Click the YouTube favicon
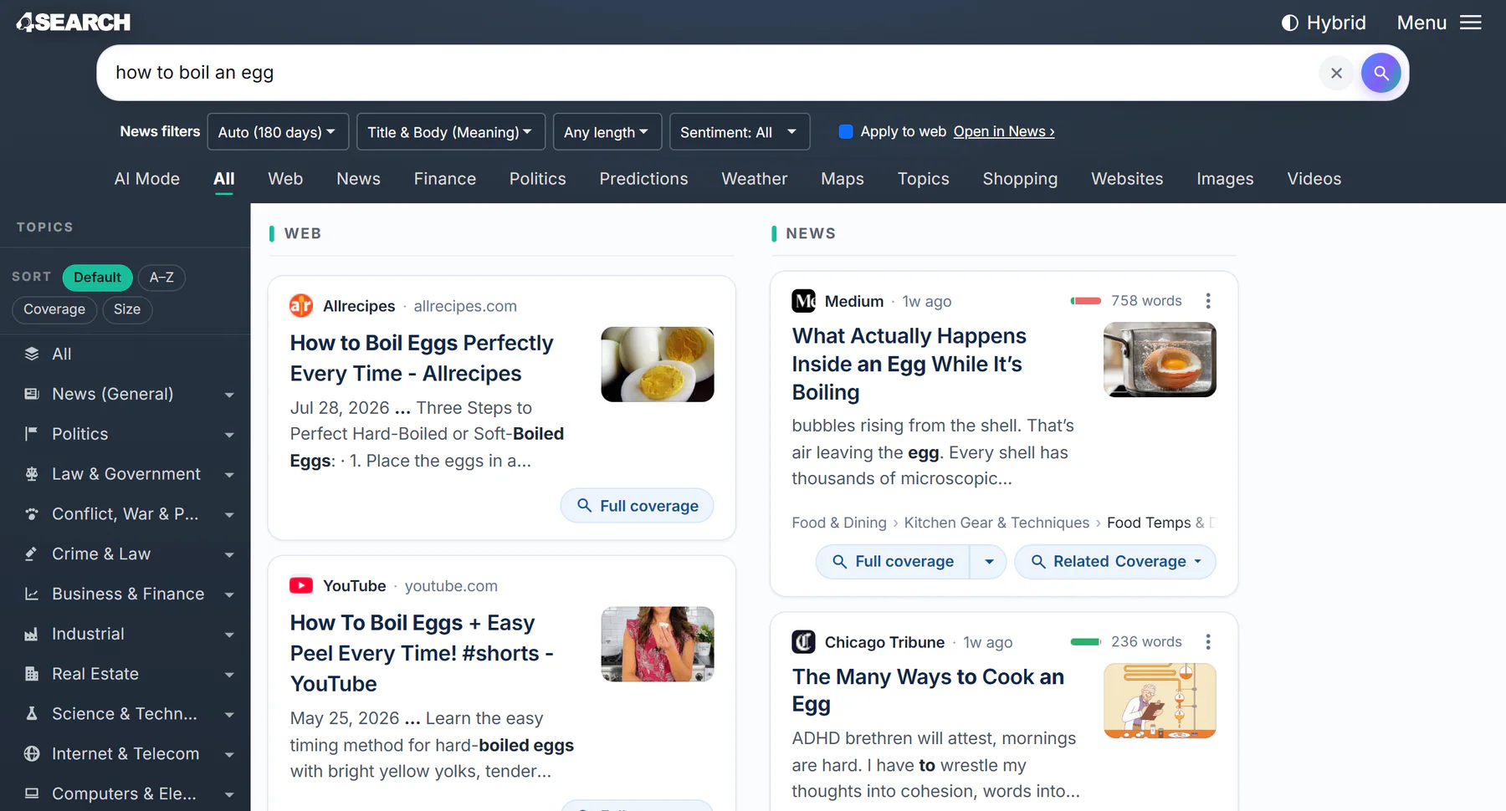The height and width of the screenshot is (811, 1506). pyautogui.click(x=301, y=586)
